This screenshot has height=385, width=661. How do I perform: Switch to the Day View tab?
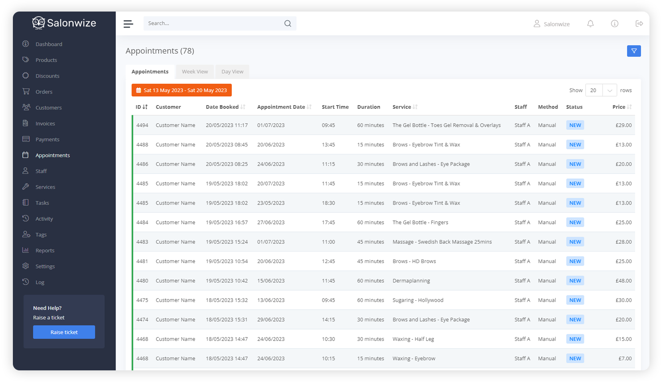pyautogui.click(x=232, y=72)
